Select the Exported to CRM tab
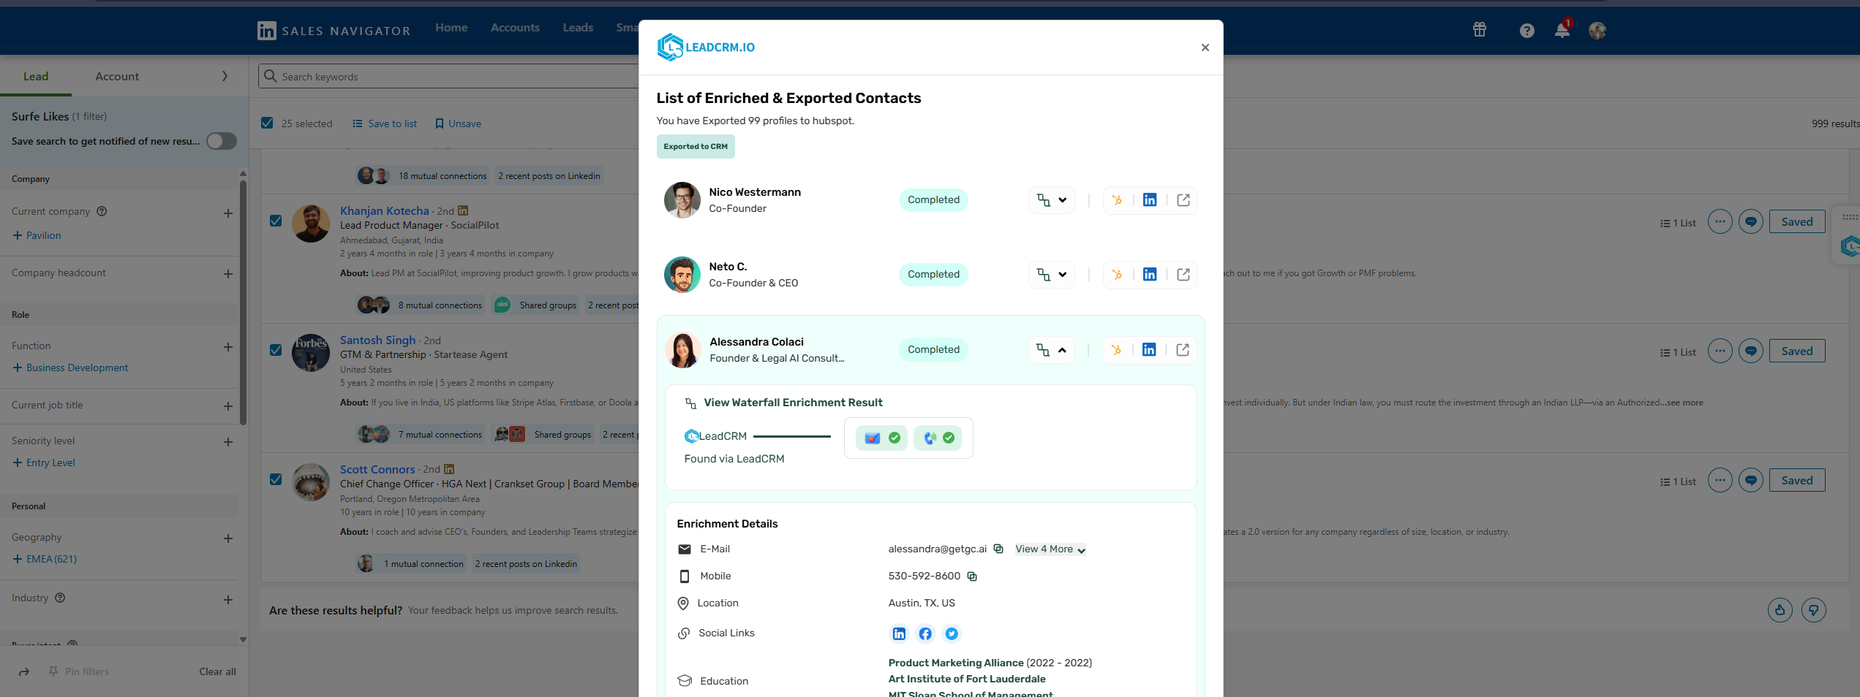 pos(696,146)
